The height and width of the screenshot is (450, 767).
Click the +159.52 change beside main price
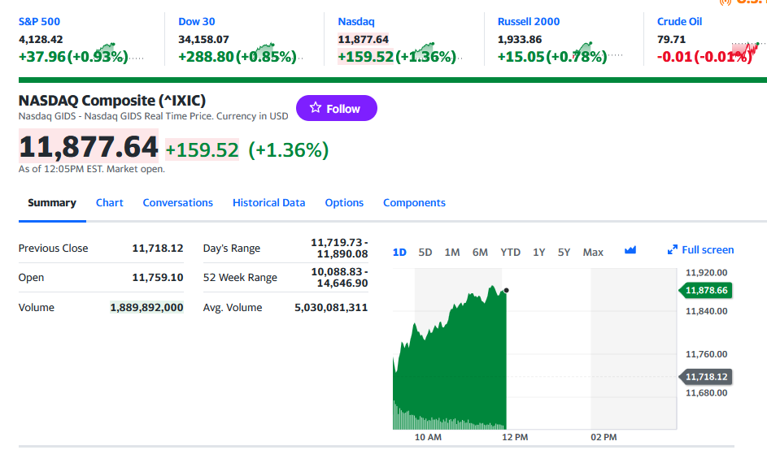(x=202, y=150)
